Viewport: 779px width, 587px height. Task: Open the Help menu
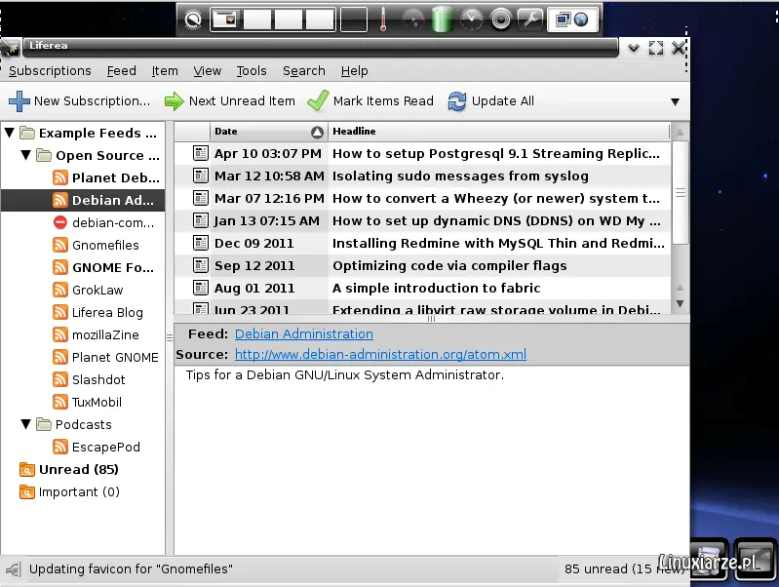(354, 71)
